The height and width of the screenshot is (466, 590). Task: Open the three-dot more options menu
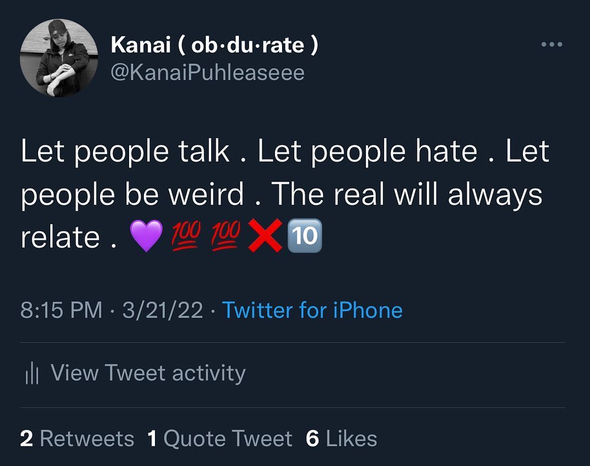[552, 45]
